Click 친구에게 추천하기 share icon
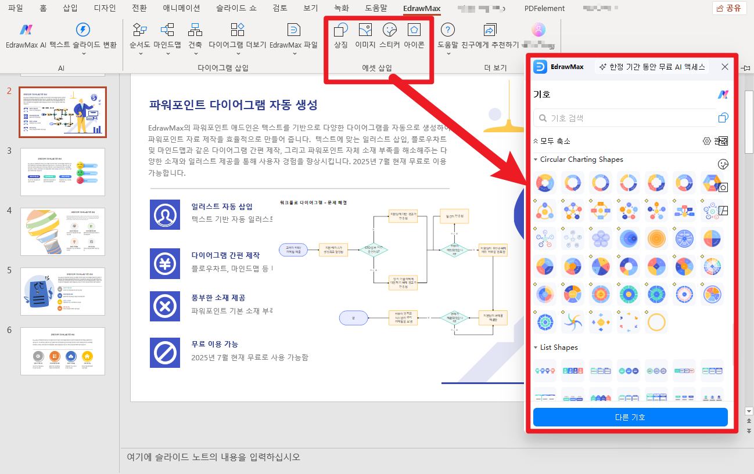 490,30
